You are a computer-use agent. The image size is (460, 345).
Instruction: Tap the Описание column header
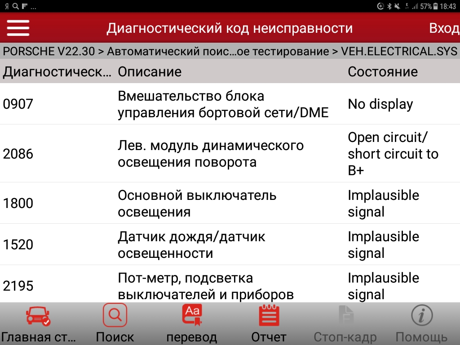click(x=150, y=72)
